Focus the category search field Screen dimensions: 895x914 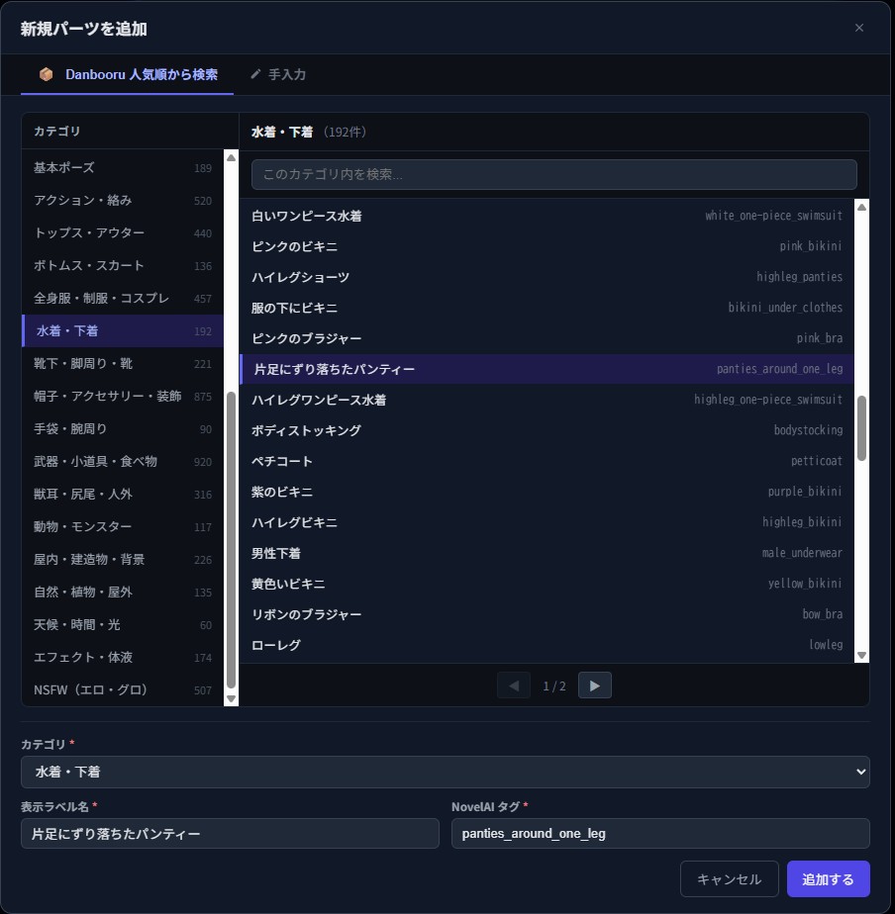coord(553,174)
